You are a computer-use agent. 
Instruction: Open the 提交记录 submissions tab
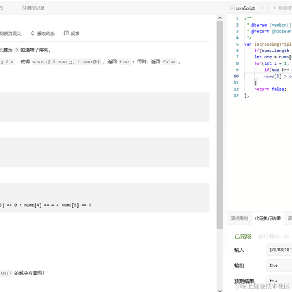(33, 8)
